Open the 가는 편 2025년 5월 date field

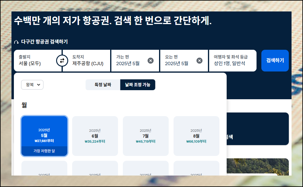(135, 61)
